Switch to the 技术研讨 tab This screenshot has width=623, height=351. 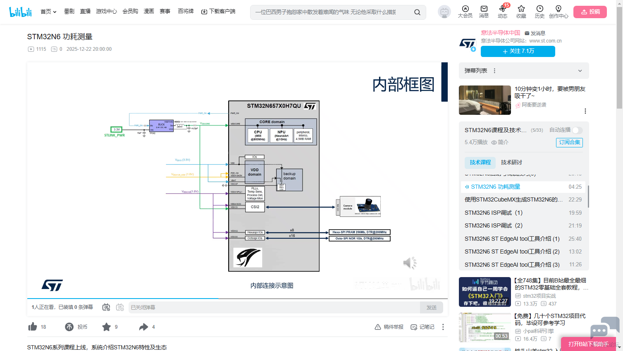[x=511, y=162]
